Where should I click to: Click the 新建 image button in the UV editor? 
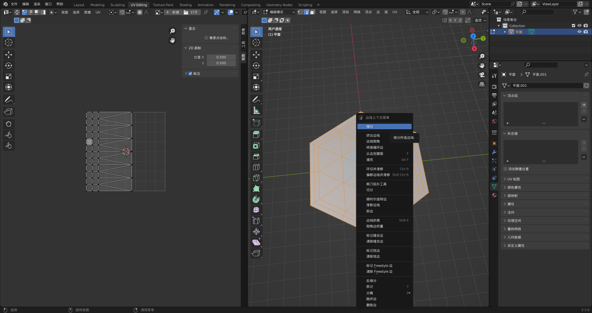pos(172,12)
